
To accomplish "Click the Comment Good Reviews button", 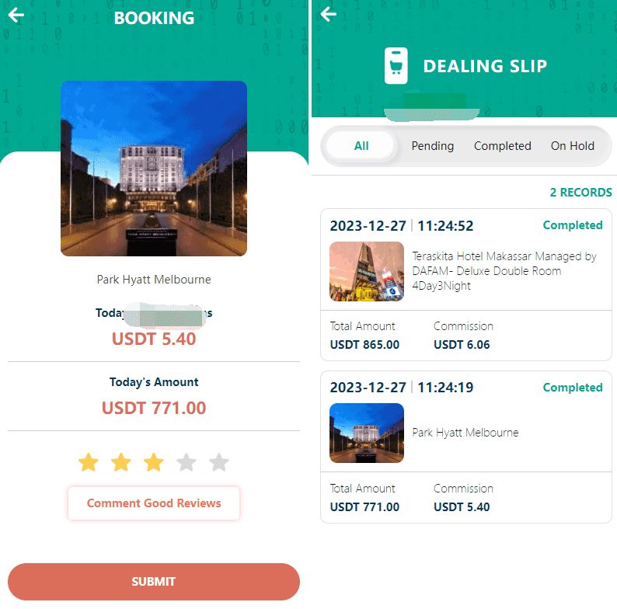I will click(154, 503).
